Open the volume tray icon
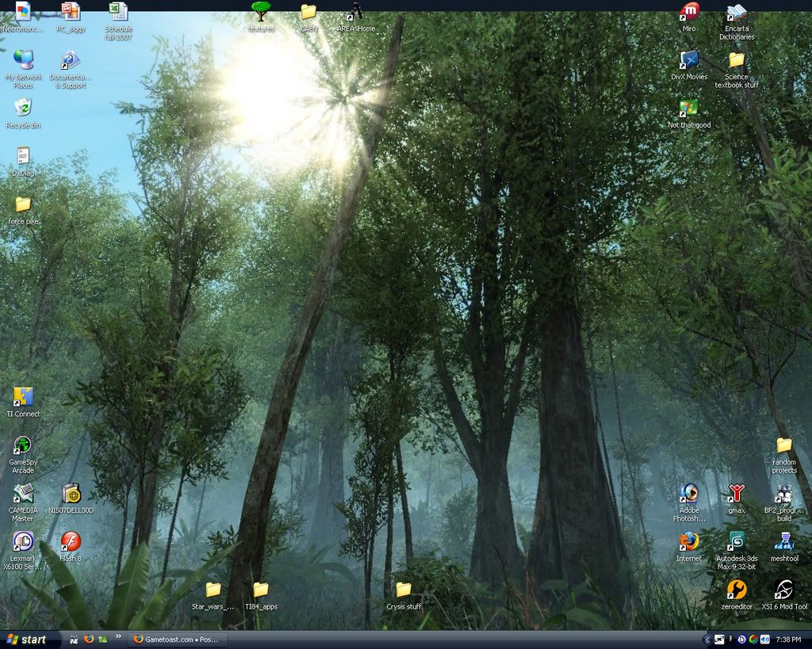Image resolution: width=812 pixels, height=649 pixels. click(765, 639)
